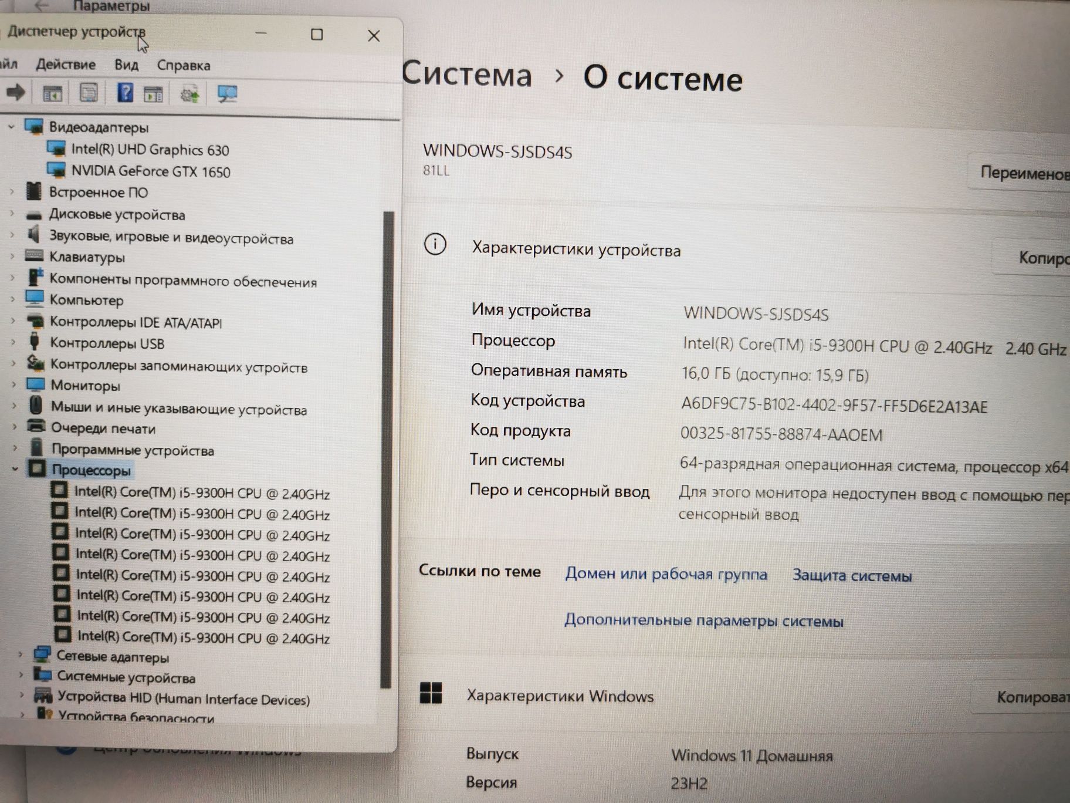Click the Системные устройства folder icon

[x=43, y=674]
